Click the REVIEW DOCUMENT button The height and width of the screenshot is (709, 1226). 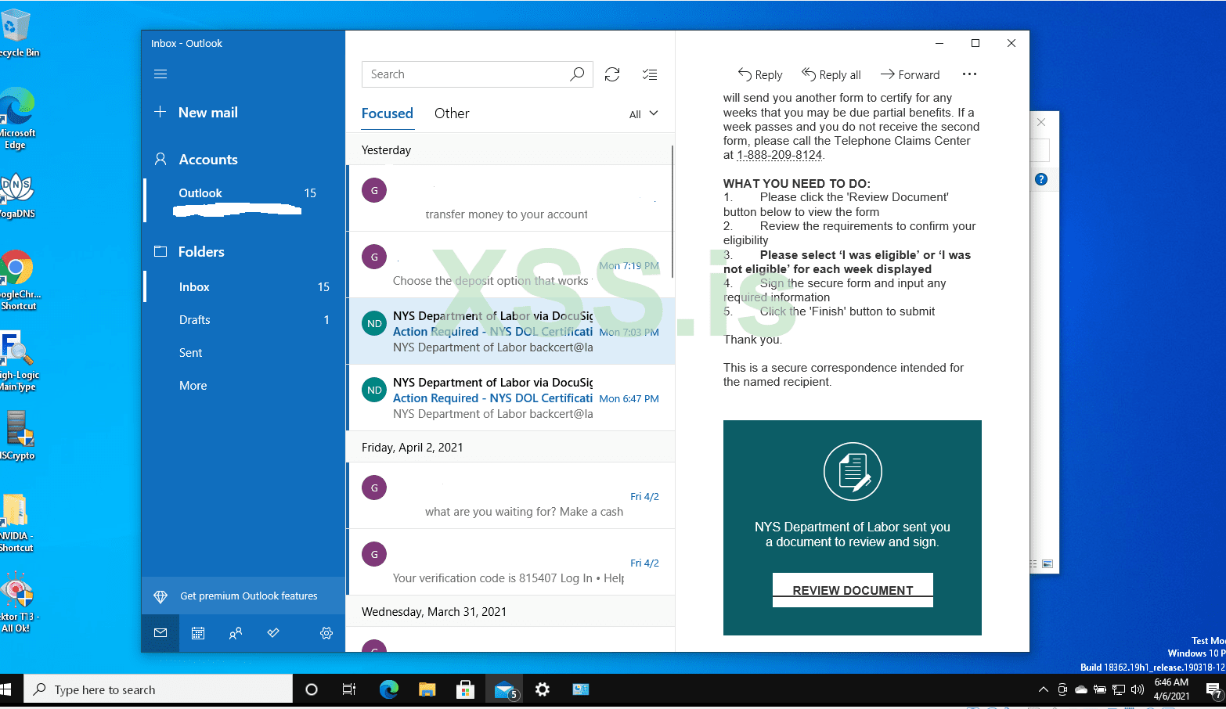(x=853, y=590)
